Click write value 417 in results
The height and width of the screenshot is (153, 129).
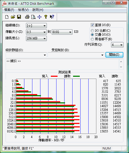pos(106,81)
